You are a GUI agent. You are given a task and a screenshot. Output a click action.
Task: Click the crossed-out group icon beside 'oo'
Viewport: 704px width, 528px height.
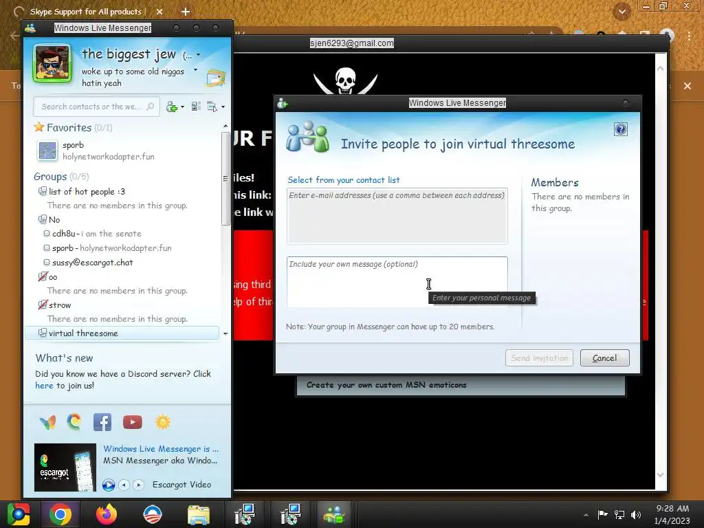pyautogui.click(x=42, y=276)
